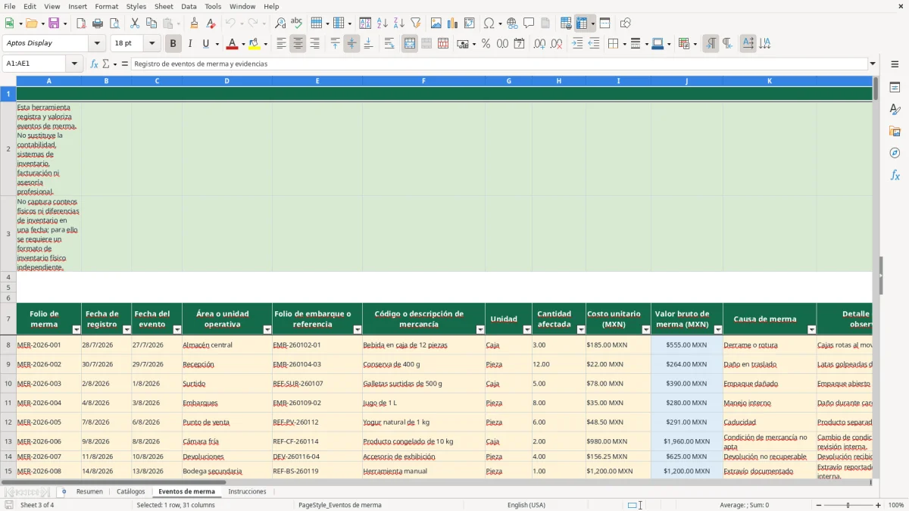Click the Insert Comment speech bubble icon

pyautogui.click(x=529, y=23)
